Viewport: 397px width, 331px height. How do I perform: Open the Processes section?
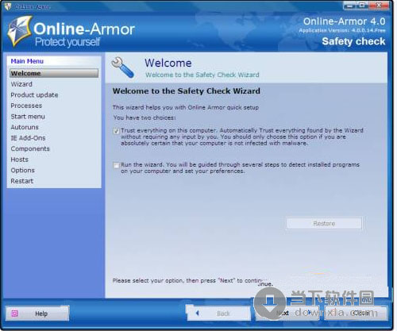[x=26, y=106]
